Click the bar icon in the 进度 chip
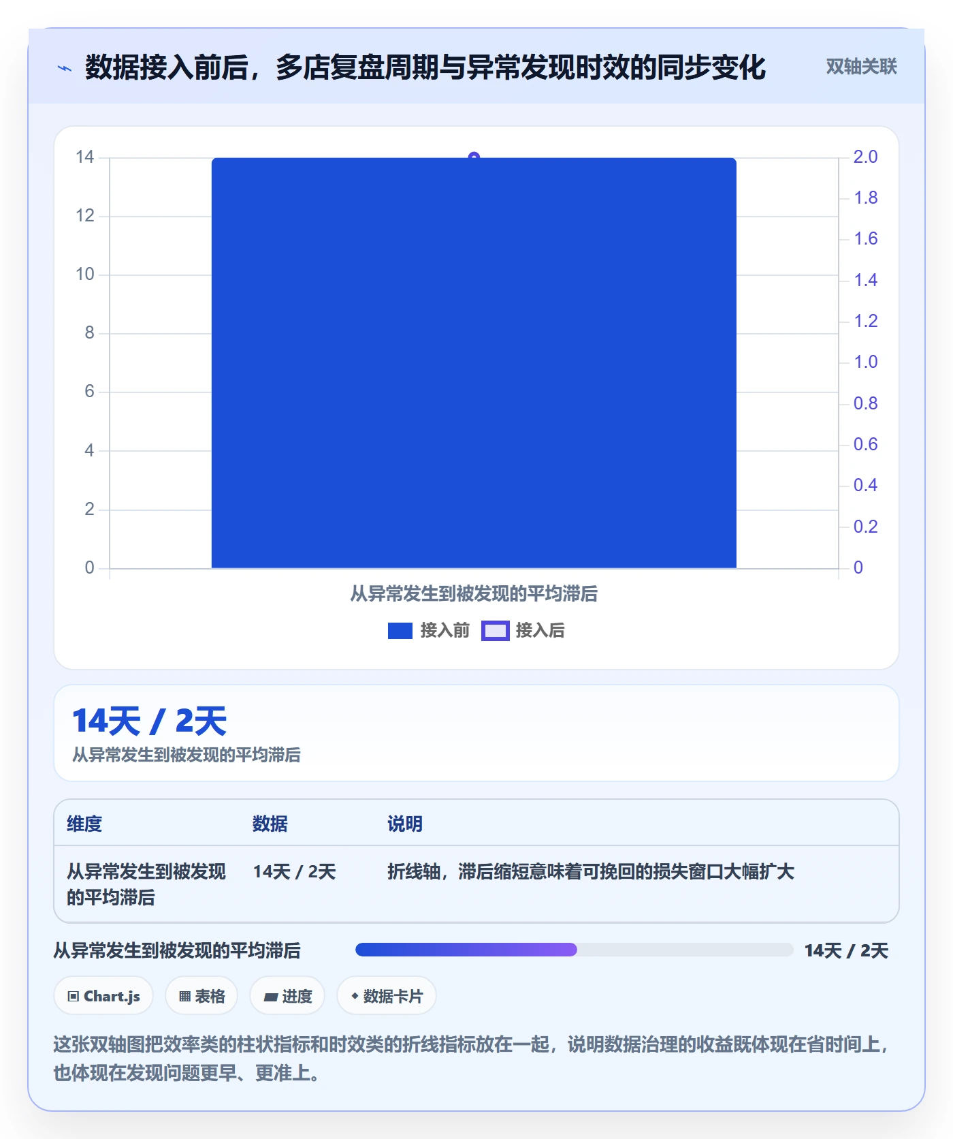 click(x=271, y=997)
